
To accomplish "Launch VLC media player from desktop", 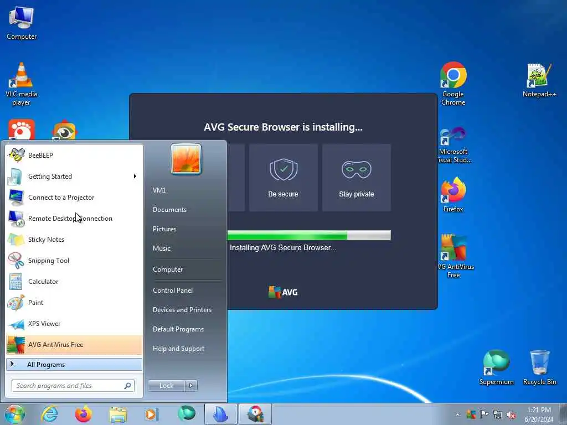I will (x=22, y=84).
